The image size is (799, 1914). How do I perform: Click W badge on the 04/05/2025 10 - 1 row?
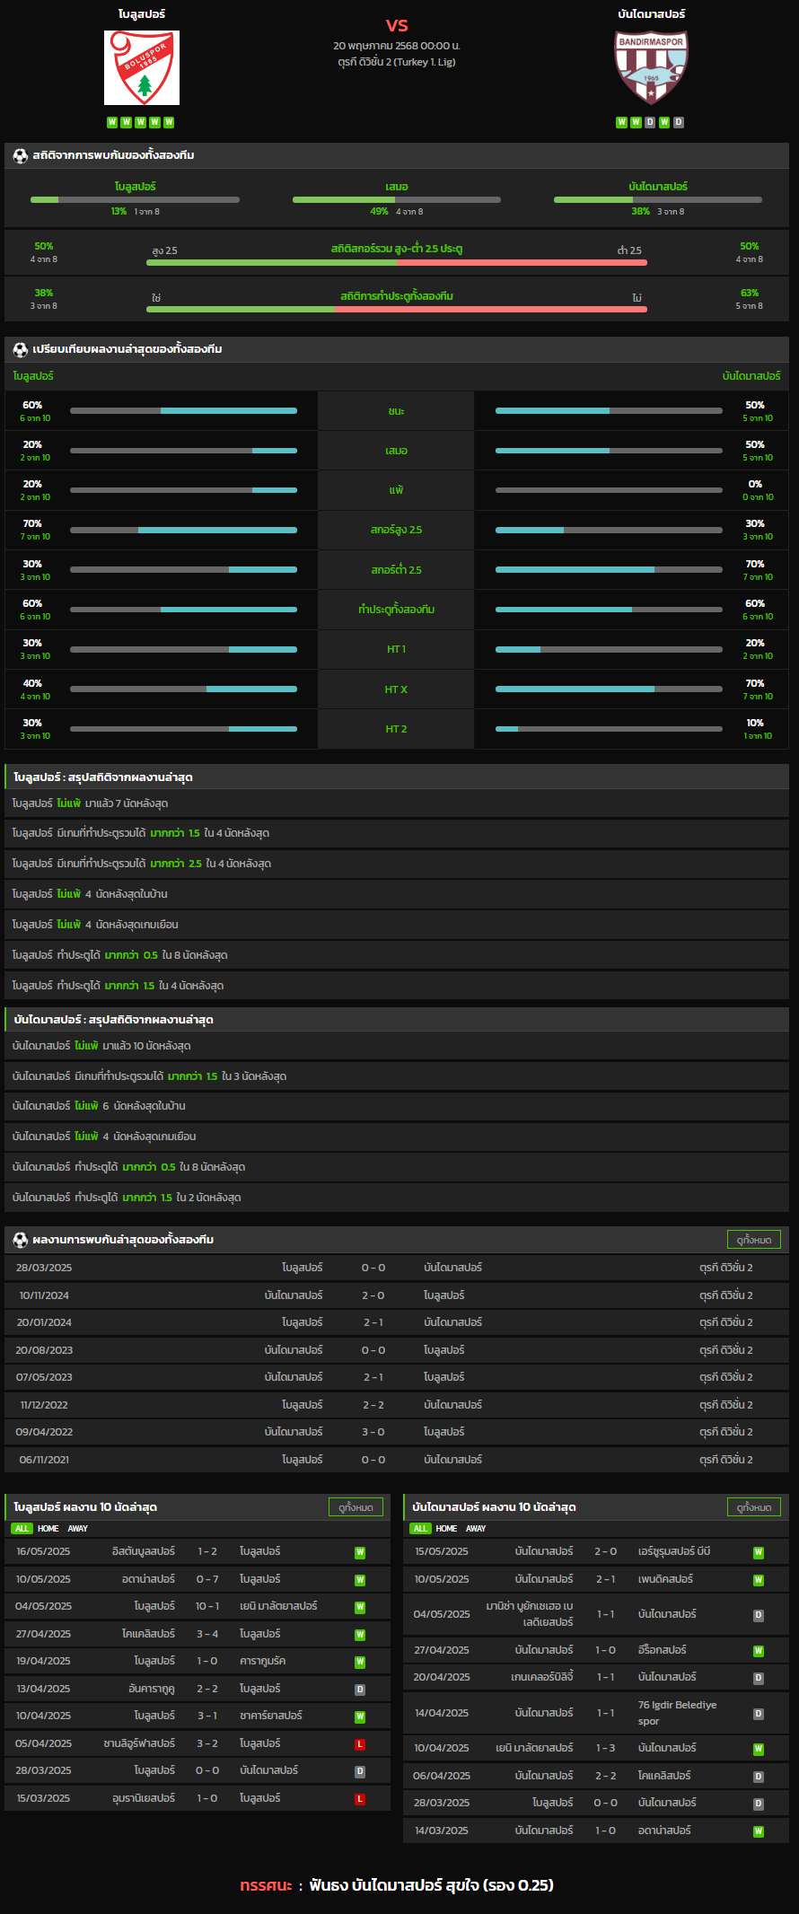pyautogui.click(x=360, y=1607)
